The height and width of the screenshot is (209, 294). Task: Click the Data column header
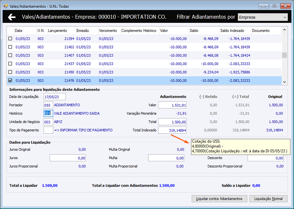pos(25,30)
